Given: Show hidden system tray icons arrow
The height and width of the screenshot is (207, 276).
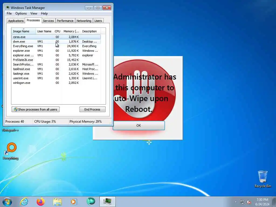Looking at the screenshot, I should point(236,202).
